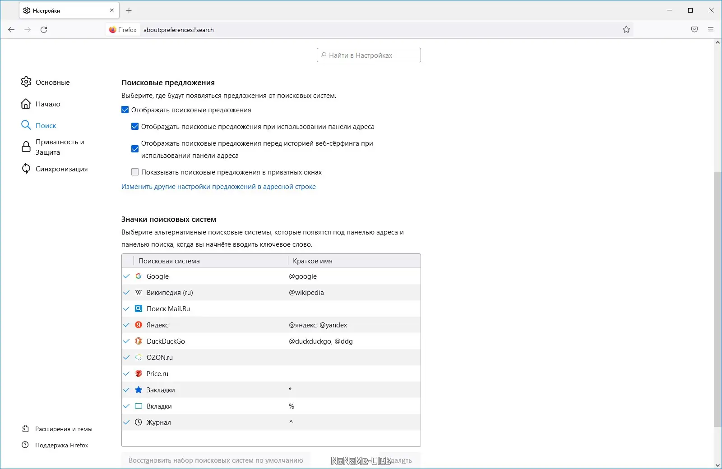Open the Pocket save icon
This screenshot has height=469, width=722.
[x=694, y=30]
